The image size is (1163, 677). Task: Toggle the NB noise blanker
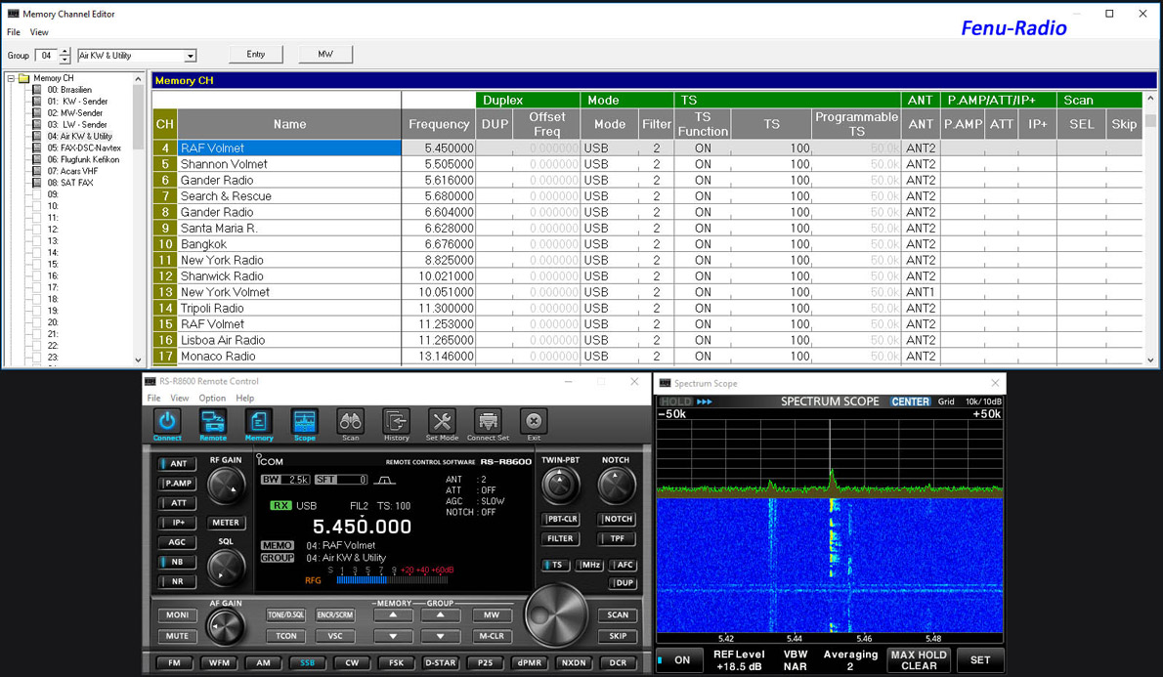coord(176,562)
